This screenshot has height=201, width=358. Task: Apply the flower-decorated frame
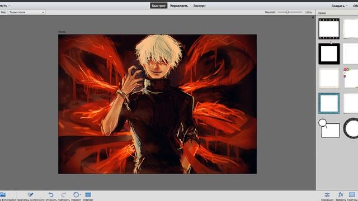point(351,78)
